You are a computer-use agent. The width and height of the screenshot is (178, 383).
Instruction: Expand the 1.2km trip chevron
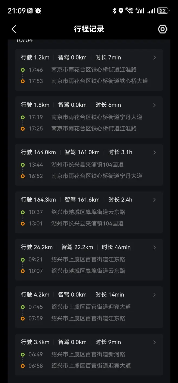tap(154, 58)
